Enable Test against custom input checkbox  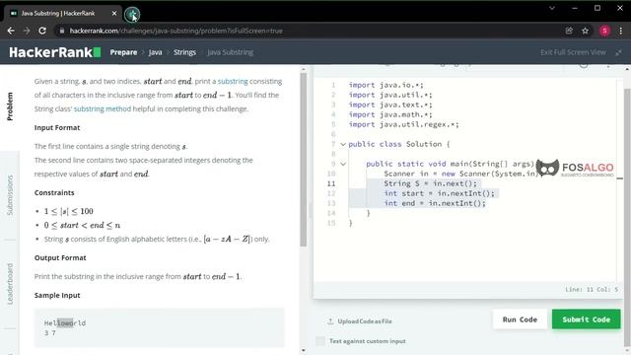(319, 341)
